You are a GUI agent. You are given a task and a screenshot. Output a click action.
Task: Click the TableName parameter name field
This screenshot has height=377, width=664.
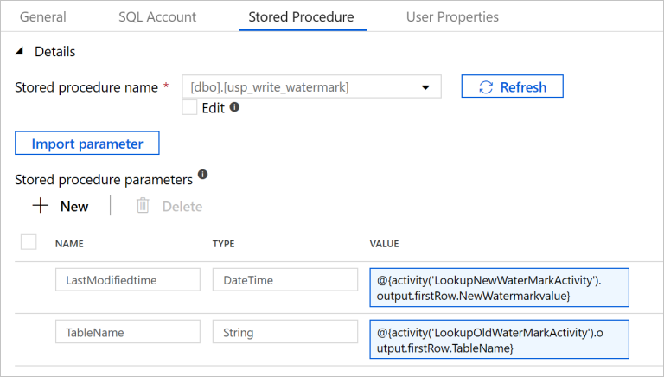click(x=123, y=332)
